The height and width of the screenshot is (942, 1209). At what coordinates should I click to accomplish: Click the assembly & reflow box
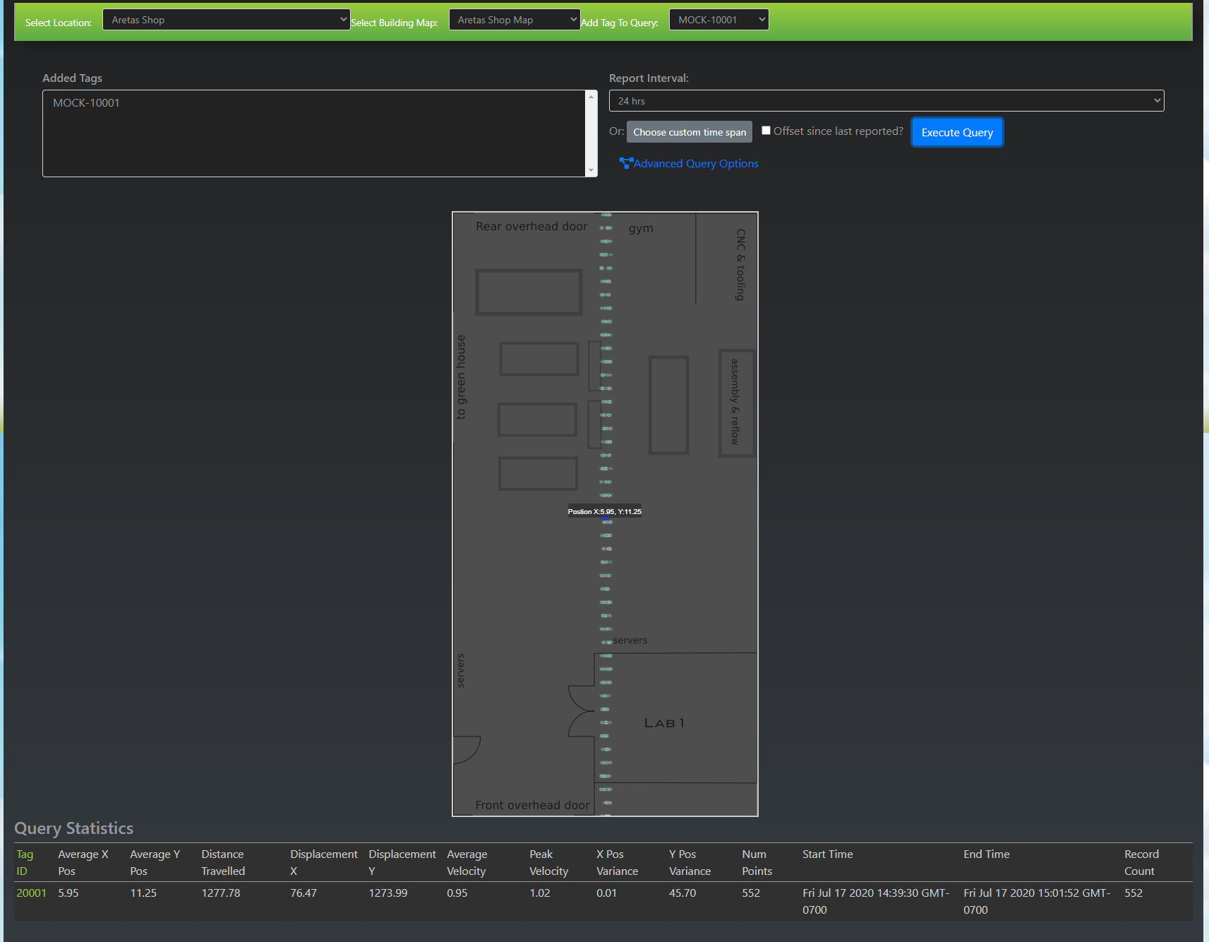tap(736, 403)
